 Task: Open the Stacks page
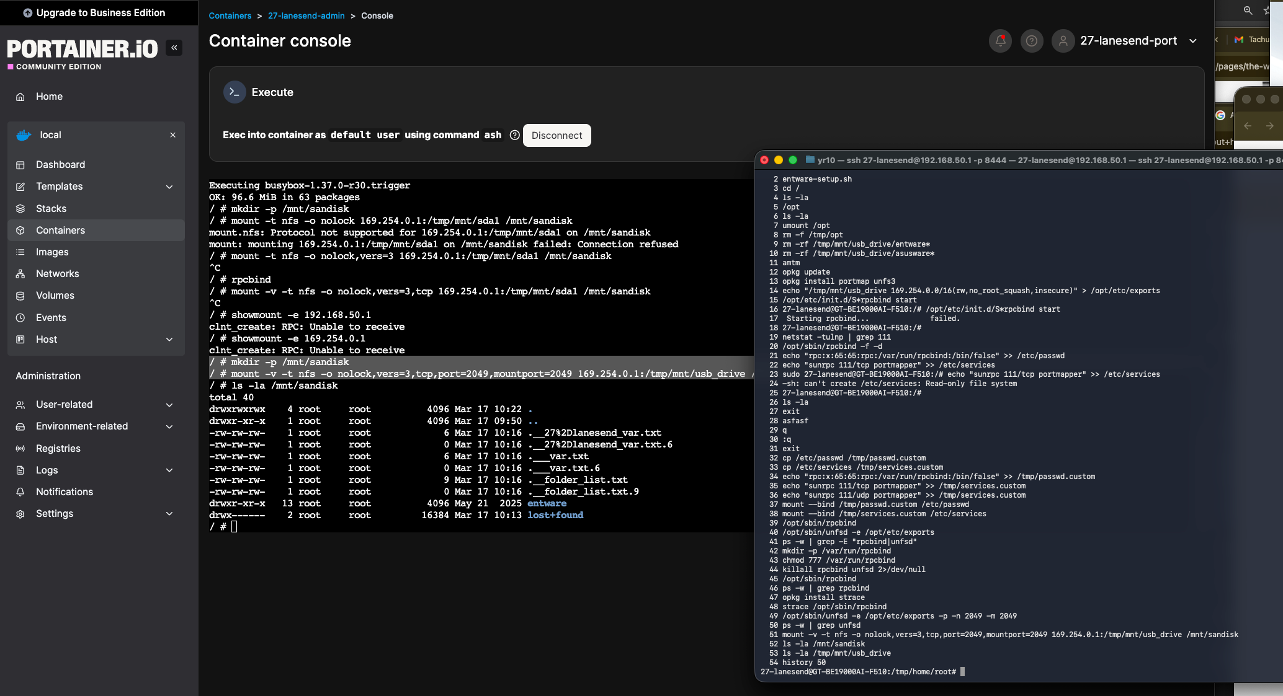point(51,208)
